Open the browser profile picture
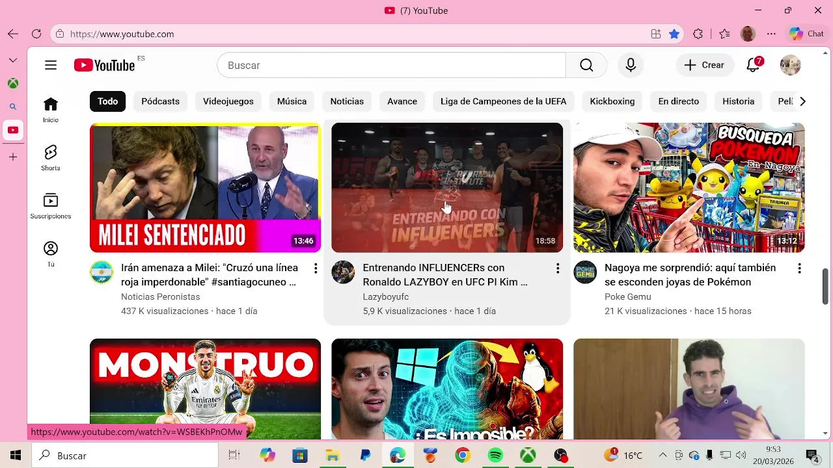The image size is (833, 468). [748, 34]
